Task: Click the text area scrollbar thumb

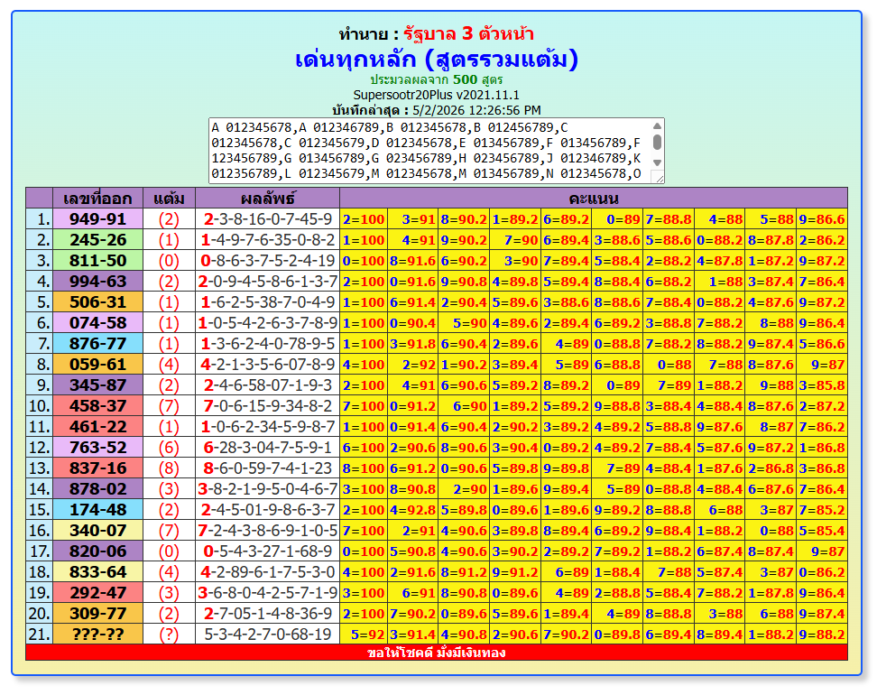Action: [657, 142]
